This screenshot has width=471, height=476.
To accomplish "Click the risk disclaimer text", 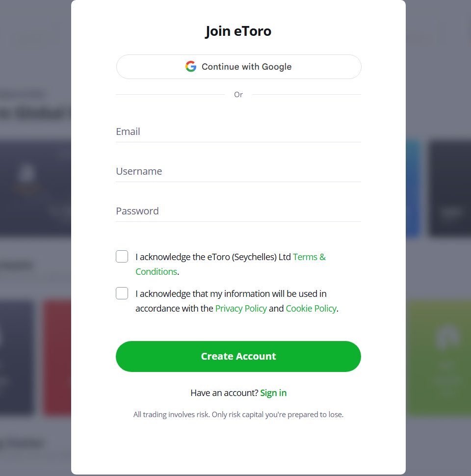I will coord(238,414).
